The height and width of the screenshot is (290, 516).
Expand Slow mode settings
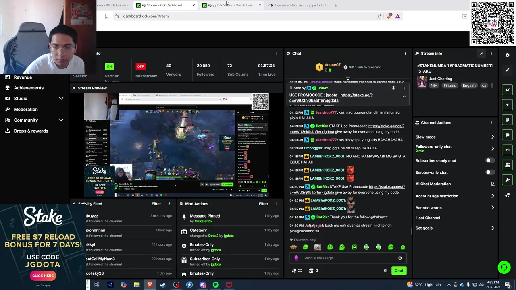(x=493, y=137)
